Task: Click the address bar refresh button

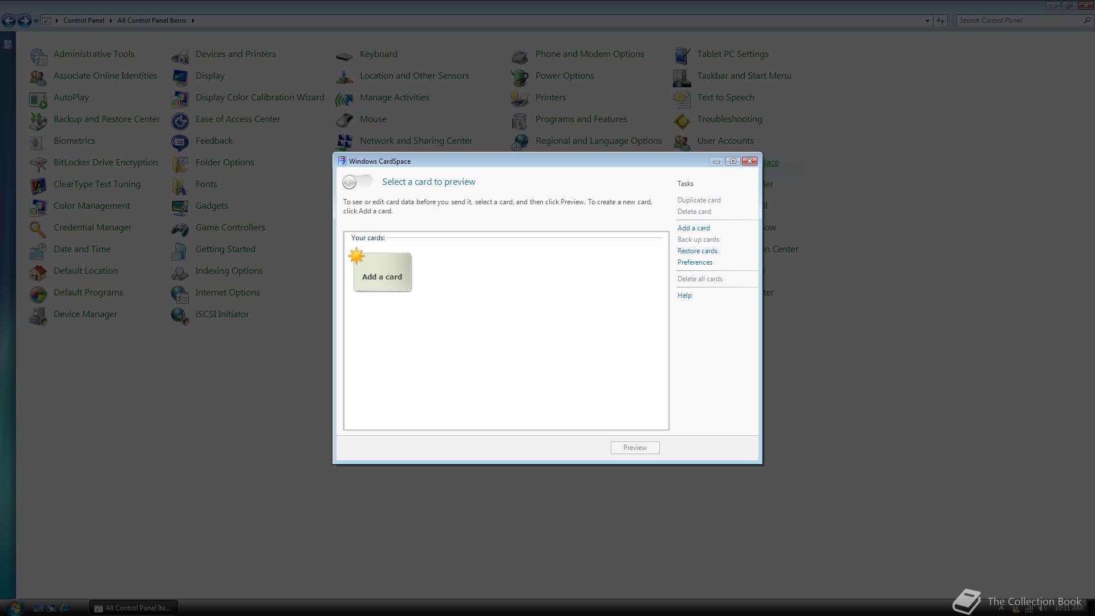Action: point(940,21)
